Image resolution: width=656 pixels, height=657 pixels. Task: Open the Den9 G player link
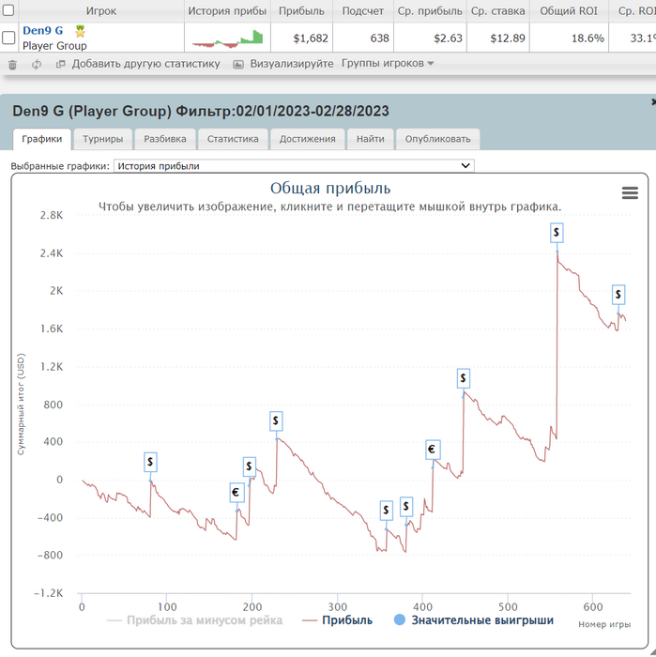coord(43,31)
